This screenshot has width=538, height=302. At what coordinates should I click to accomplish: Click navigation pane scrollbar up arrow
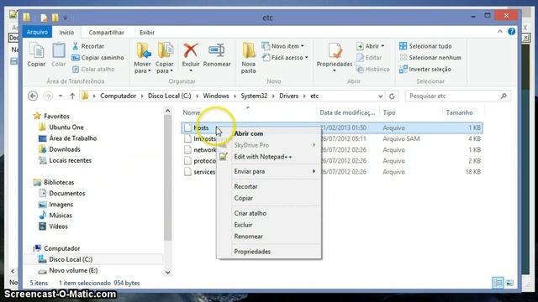[168, 111]
